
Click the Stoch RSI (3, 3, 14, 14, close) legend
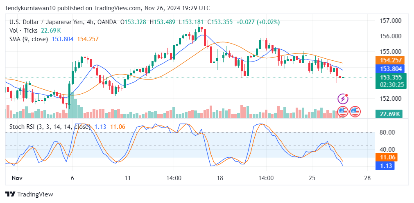click(x=50, y=127)
